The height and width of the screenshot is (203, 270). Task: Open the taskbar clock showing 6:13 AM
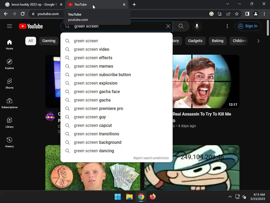pyautogui.click(x=258, y=197)
